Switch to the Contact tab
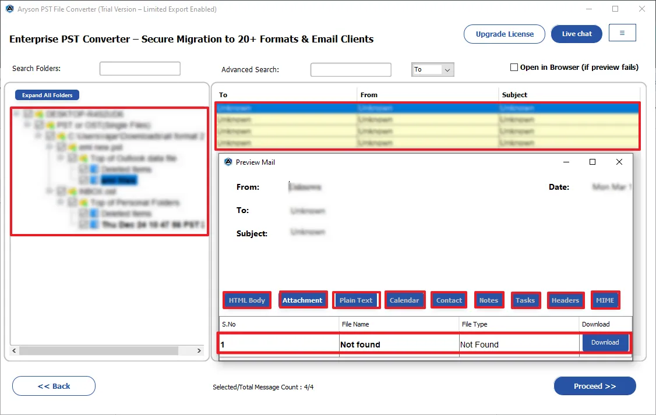This screenshot has width=656, height=415. pos(449,300)
